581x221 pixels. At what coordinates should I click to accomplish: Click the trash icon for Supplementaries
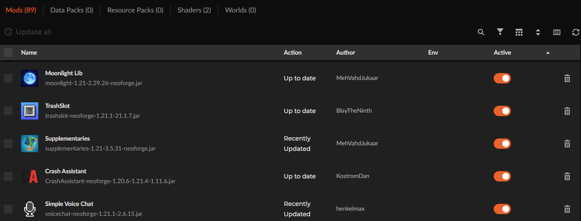(567, 144)
